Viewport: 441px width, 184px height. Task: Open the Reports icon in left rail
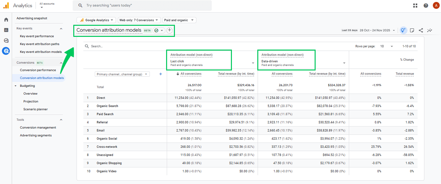tap(6, 30)
